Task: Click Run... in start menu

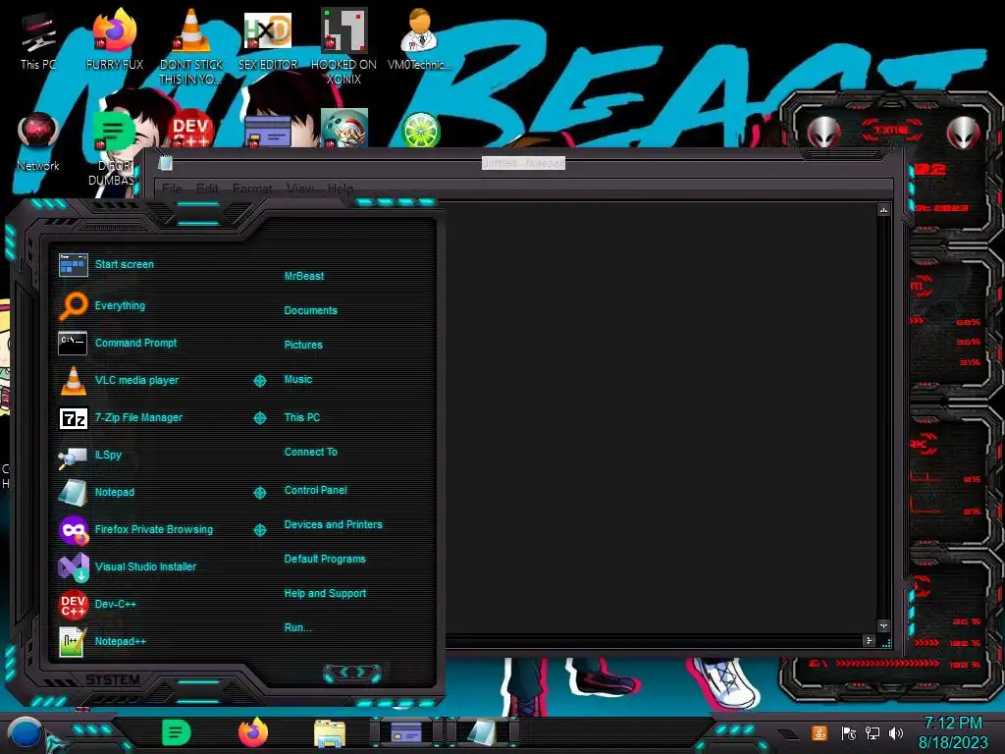Action: tap(297, 627)
